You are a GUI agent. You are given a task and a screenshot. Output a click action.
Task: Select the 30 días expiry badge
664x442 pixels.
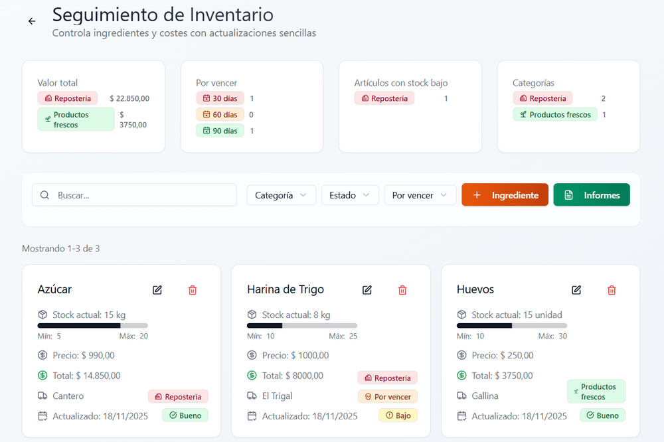click(220, 98)
